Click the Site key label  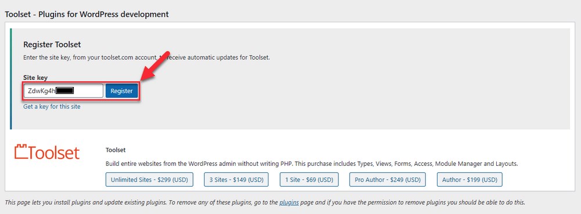tap(35, 78)
